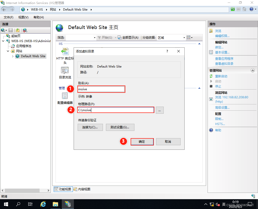The image size is (258, 209).
Task: Click the 物理路径 input field
Action: pyautogui.click(x=116, y=110)
